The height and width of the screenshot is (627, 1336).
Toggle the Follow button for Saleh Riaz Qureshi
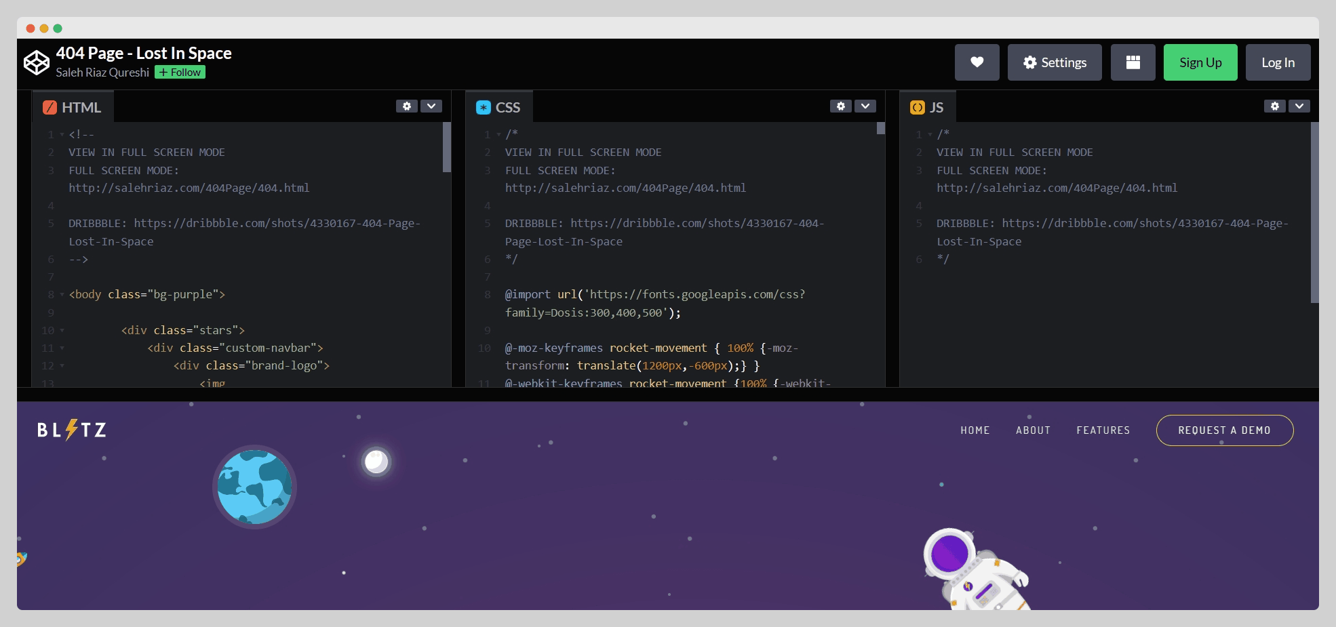pyautogui.click(x=180, y=73)
